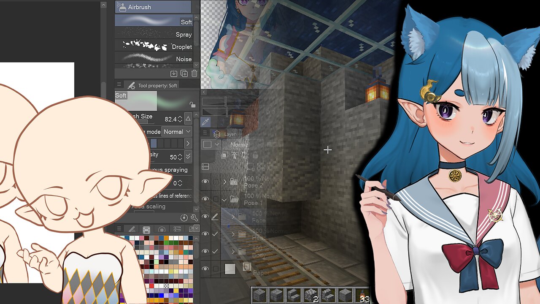
Task: Switch to the Tool property: Soft tab
Action: click(x=153, y=85)
